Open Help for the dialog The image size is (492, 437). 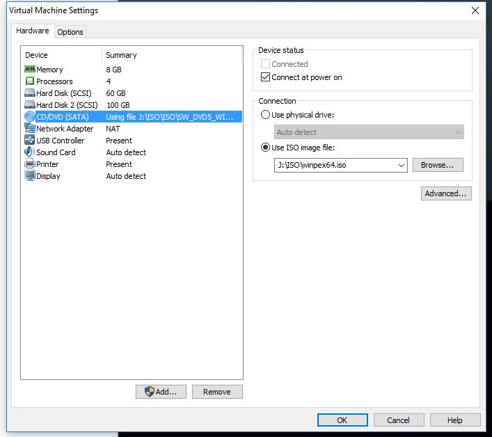coord(455,420)
